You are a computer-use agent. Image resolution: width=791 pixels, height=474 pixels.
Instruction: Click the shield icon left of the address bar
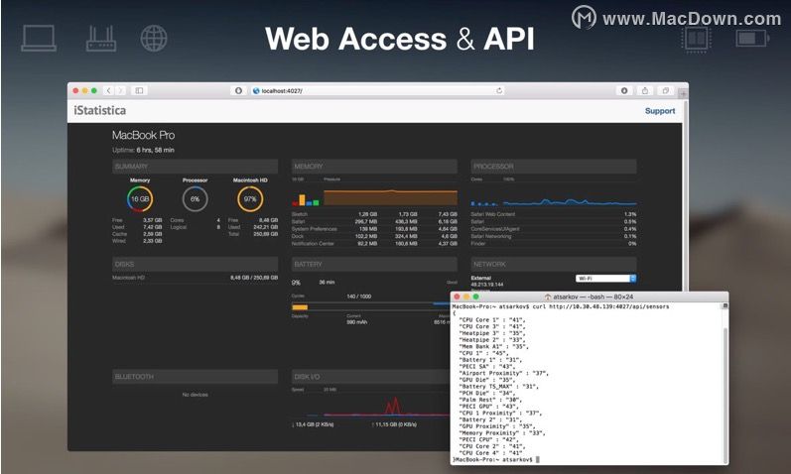(x=238, y=91)
